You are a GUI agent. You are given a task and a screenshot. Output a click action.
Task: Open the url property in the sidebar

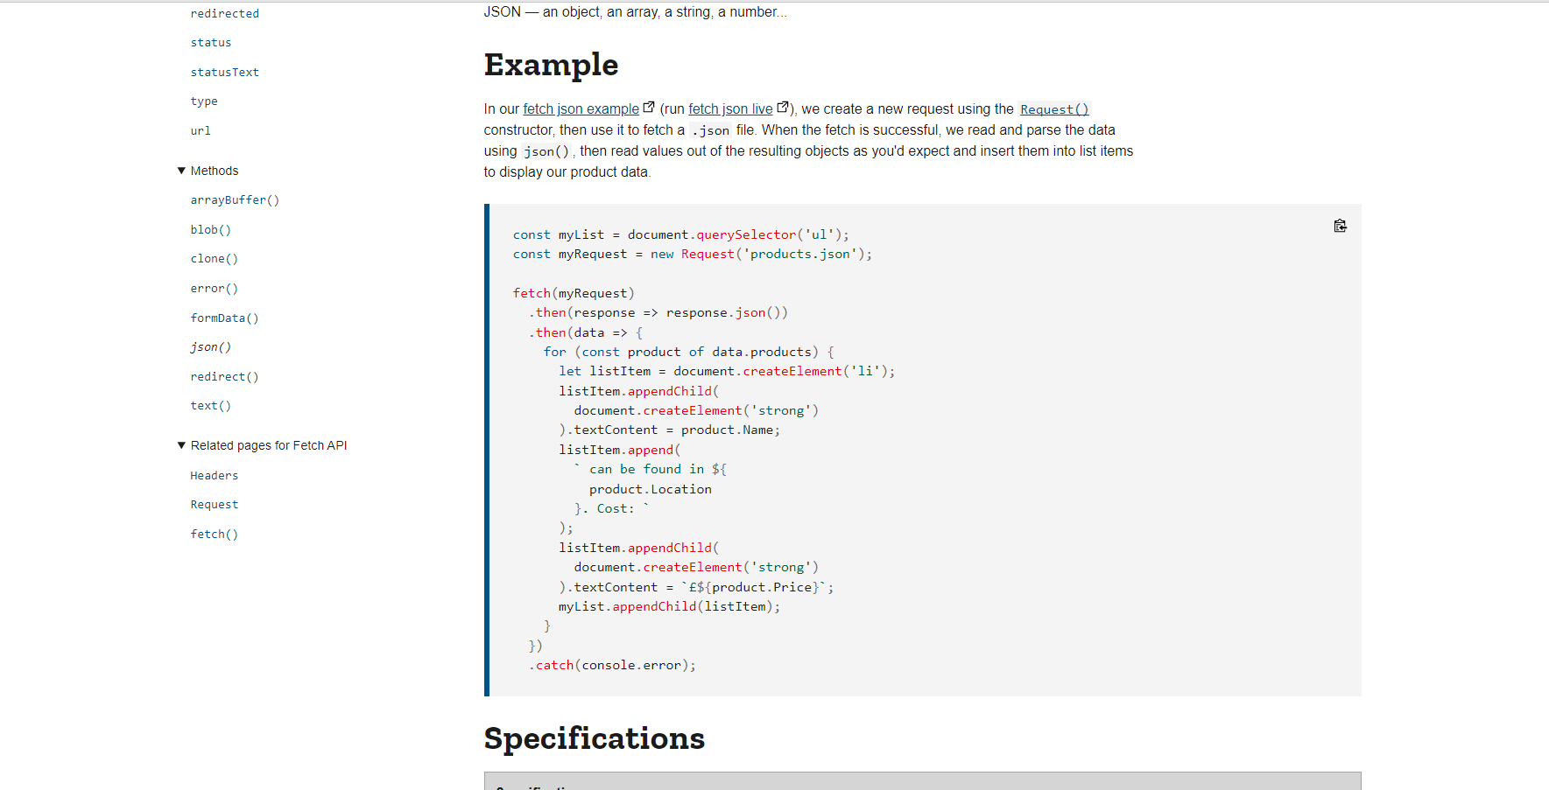point(200,130)
